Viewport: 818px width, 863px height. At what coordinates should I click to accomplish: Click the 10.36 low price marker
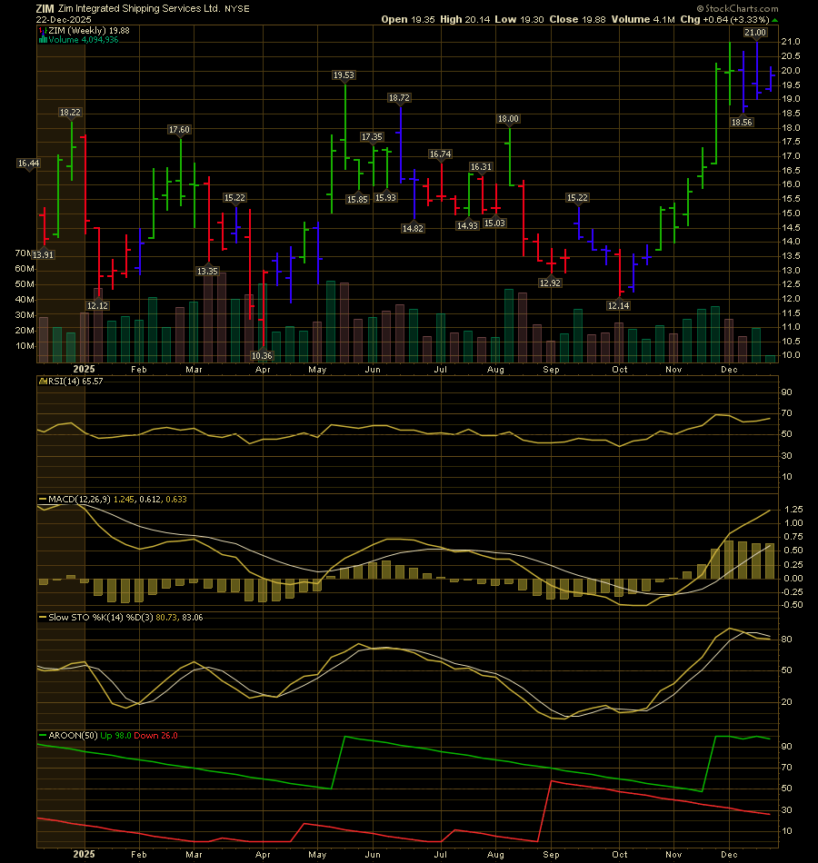[x=262, y=356]
